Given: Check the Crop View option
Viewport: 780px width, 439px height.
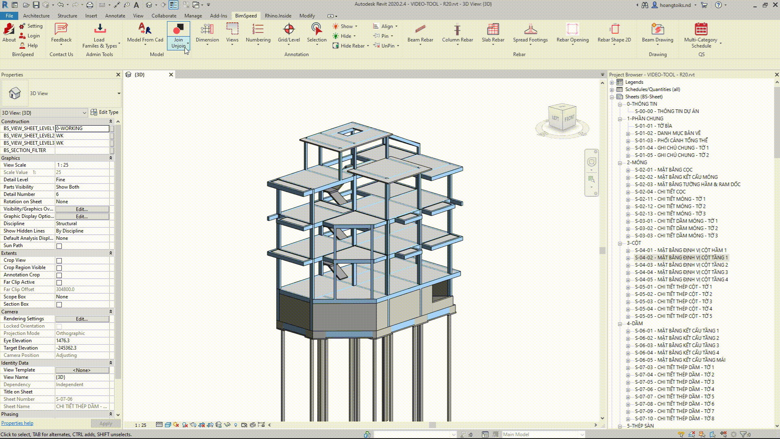Looking at the screenshot, I should pos(59,260).
